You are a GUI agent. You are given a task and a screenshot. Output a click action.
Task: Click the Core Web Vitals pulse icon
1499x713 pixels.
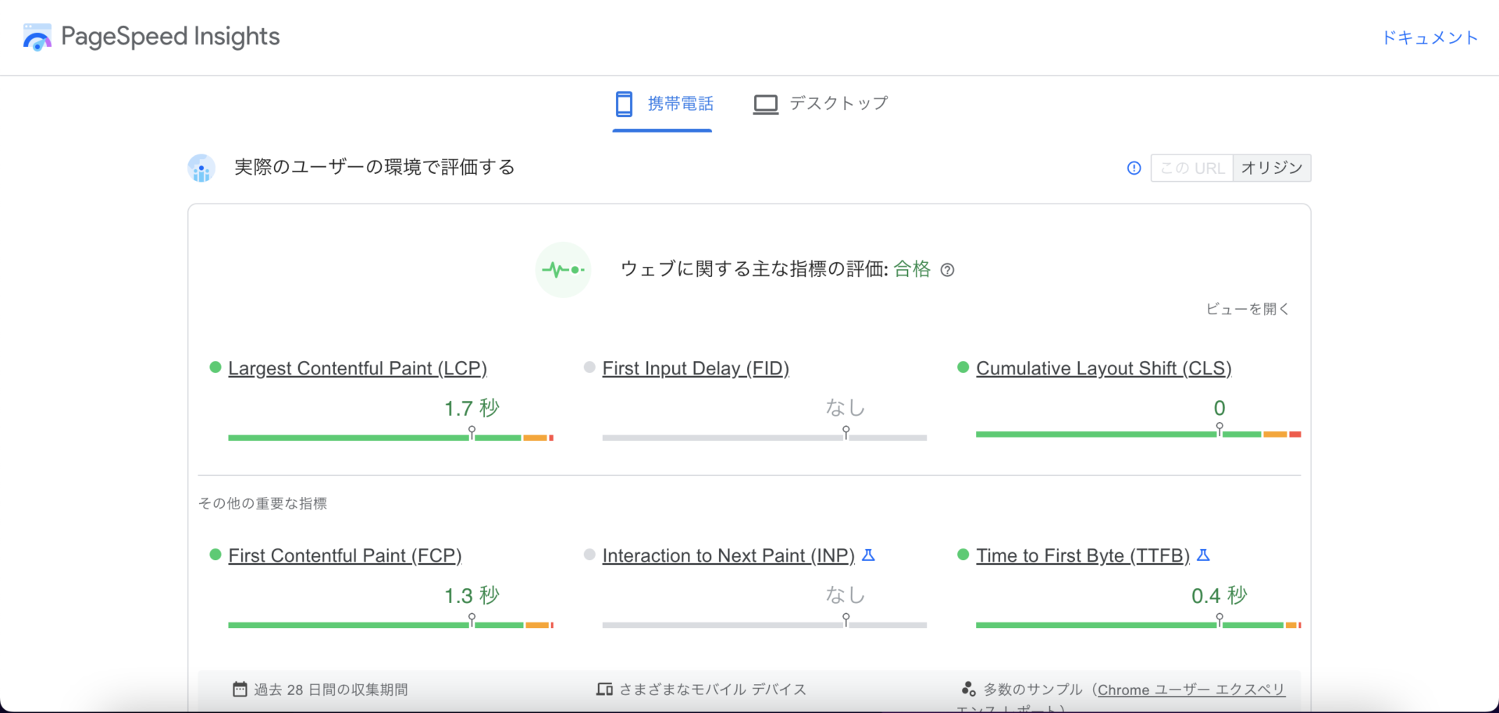[563, 270]
